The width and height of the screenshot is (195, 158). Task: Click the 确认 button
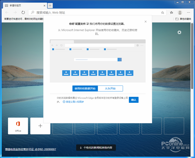[133, 100]
